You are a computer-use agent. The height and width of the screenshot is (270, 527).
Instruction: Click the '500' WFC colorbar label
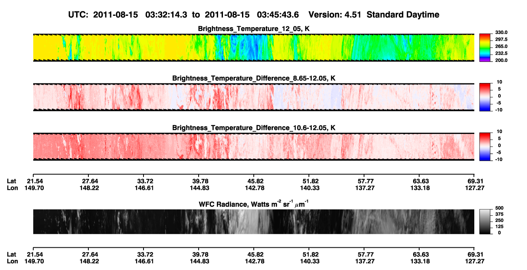[499, 208]
